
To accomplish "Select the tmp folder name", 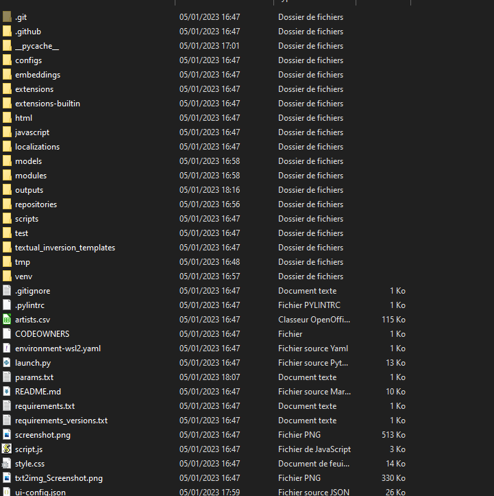I will click(x=23, y=262).
